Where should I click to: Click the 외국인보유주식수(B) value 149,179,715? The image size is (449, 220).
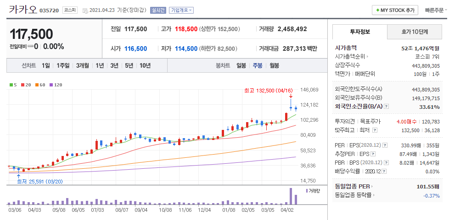426,98
